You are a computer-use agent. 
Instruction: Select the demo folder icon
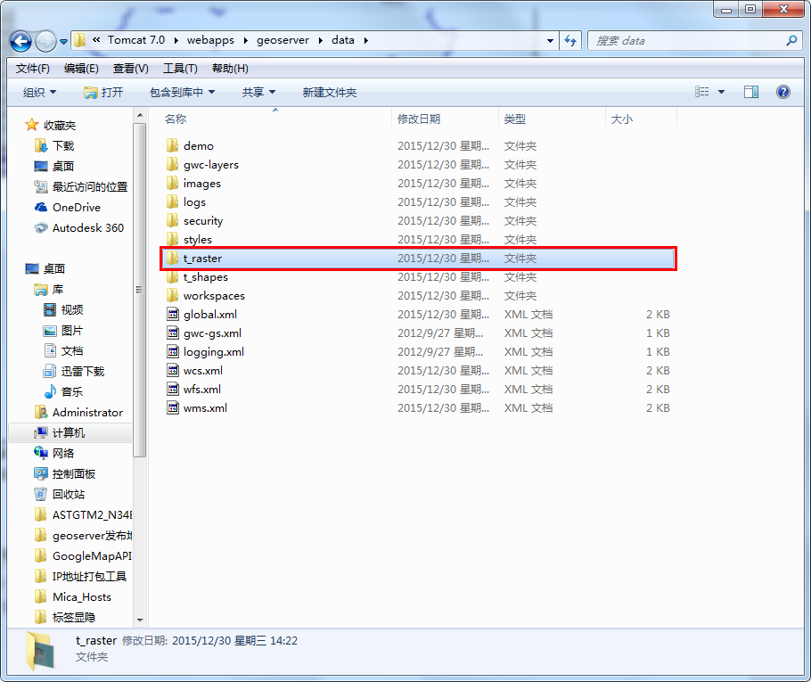coord(172,145)
